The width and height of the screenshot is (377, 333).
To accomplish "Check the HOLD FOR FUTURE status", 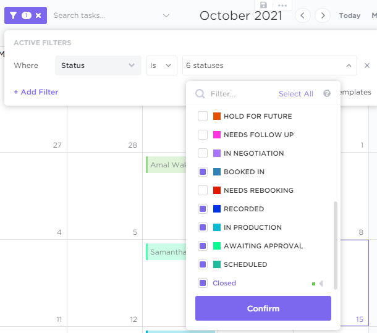I will pos(203,116).
